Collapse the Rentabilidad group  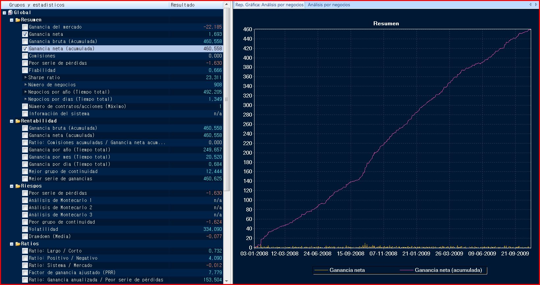pyautogui.click(x=12, y=121)
